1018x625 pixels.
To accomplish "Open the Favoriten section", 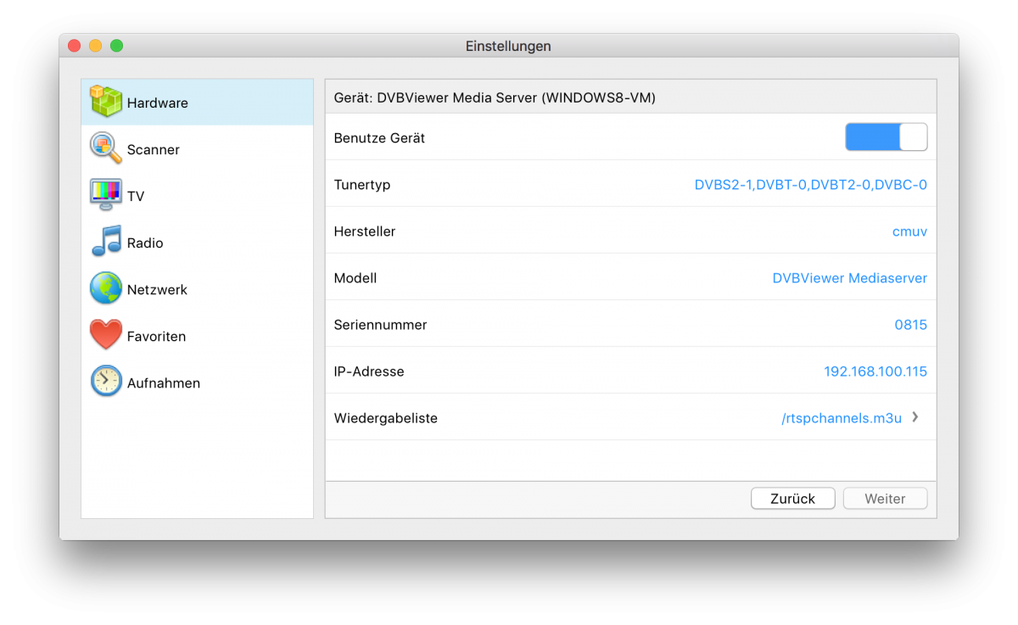I will [197, 336].
